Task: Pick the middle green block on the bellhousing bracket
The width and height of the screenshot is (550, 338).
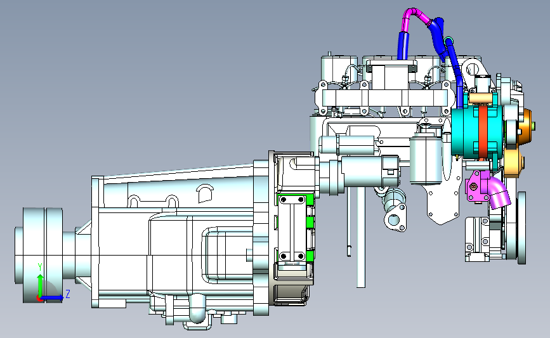Action: 310,222
